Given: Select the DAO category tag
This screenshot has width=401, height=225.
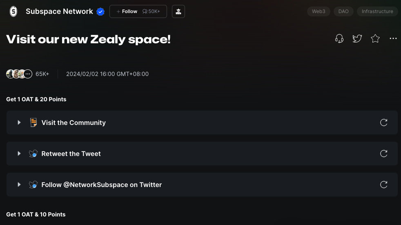Looking at the screenshot, I should [x=343, y=11].
